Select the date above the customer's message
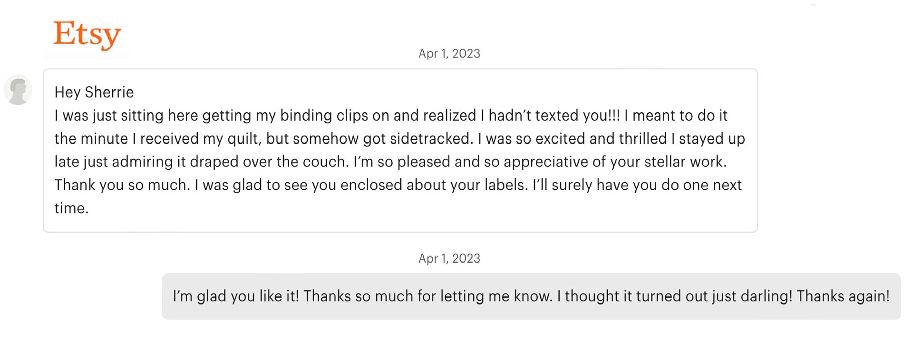This screenshot has width=913, height=342. [x=449, y=54]
